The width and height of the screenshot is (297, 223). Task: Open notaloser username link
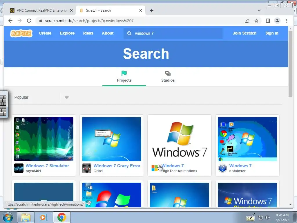tap(237, 171)
